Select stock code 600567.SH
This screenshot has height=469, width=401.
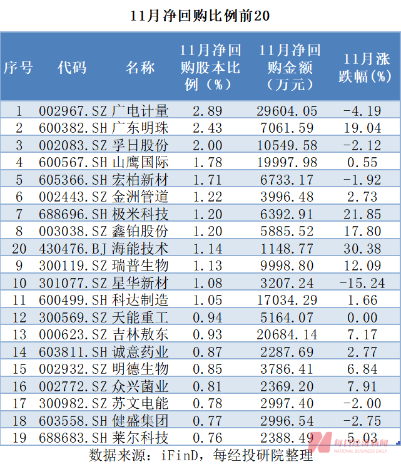(x=73, y=162)
